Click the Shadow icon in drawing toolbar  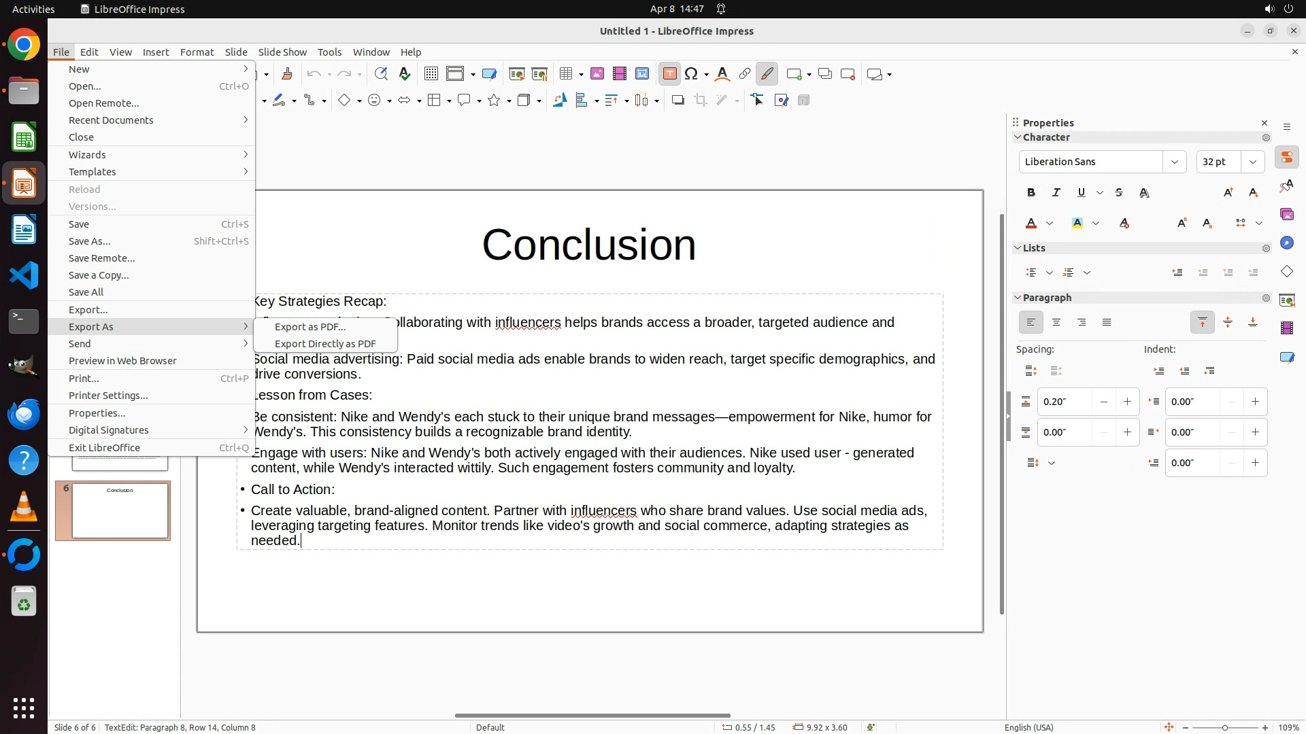pyautogui.click(x=677, y=101)
